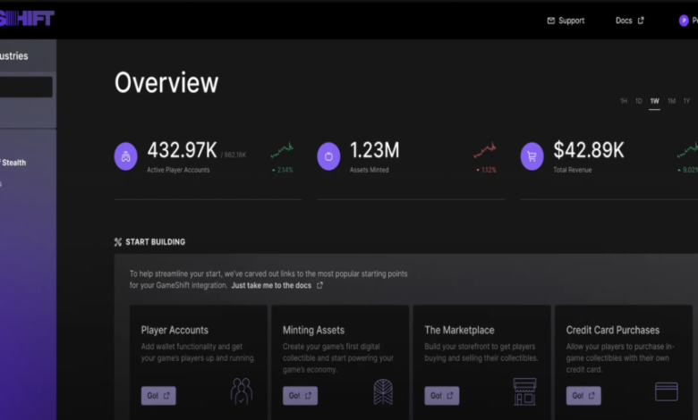Image resolution: width=698 pixels, height=420 pixels.
Task: Click the storefront icon in Marketplace card
Action: tap(524, 391)
